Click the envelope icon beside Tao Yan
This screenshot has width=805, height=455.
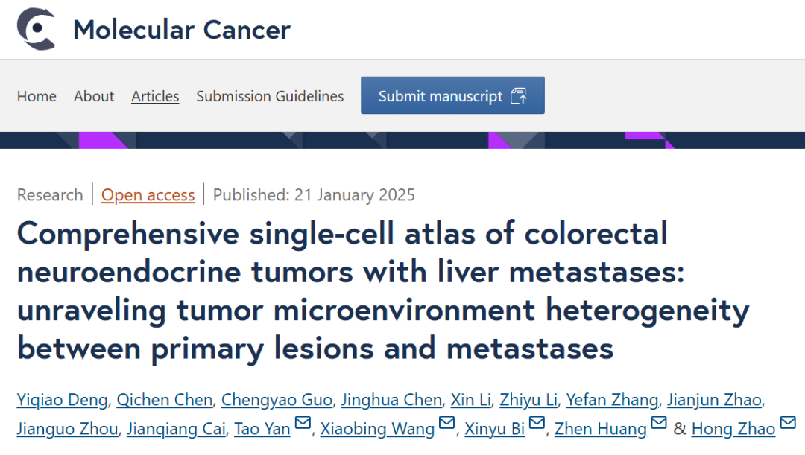(303, 424)
